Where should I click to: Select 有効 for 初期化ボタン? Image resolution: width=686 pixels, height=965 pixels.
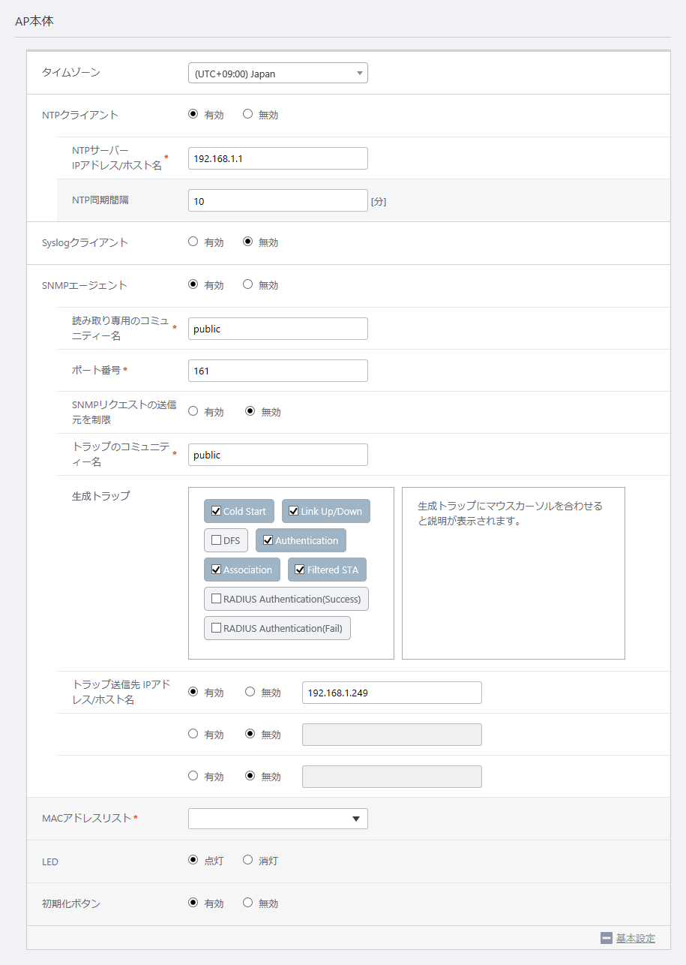[x=193, y=903]
